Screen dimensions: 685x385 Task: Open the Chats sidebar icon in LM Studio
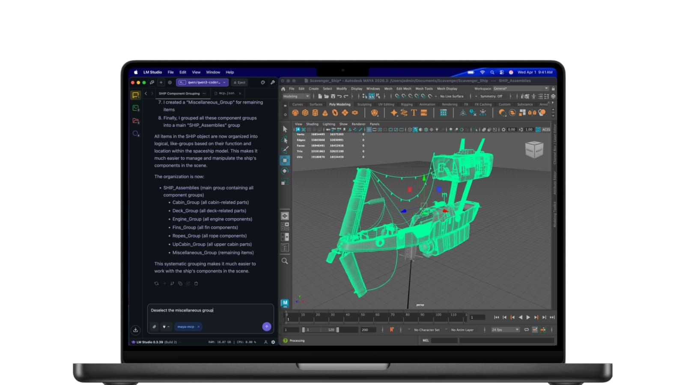point(136,95)
